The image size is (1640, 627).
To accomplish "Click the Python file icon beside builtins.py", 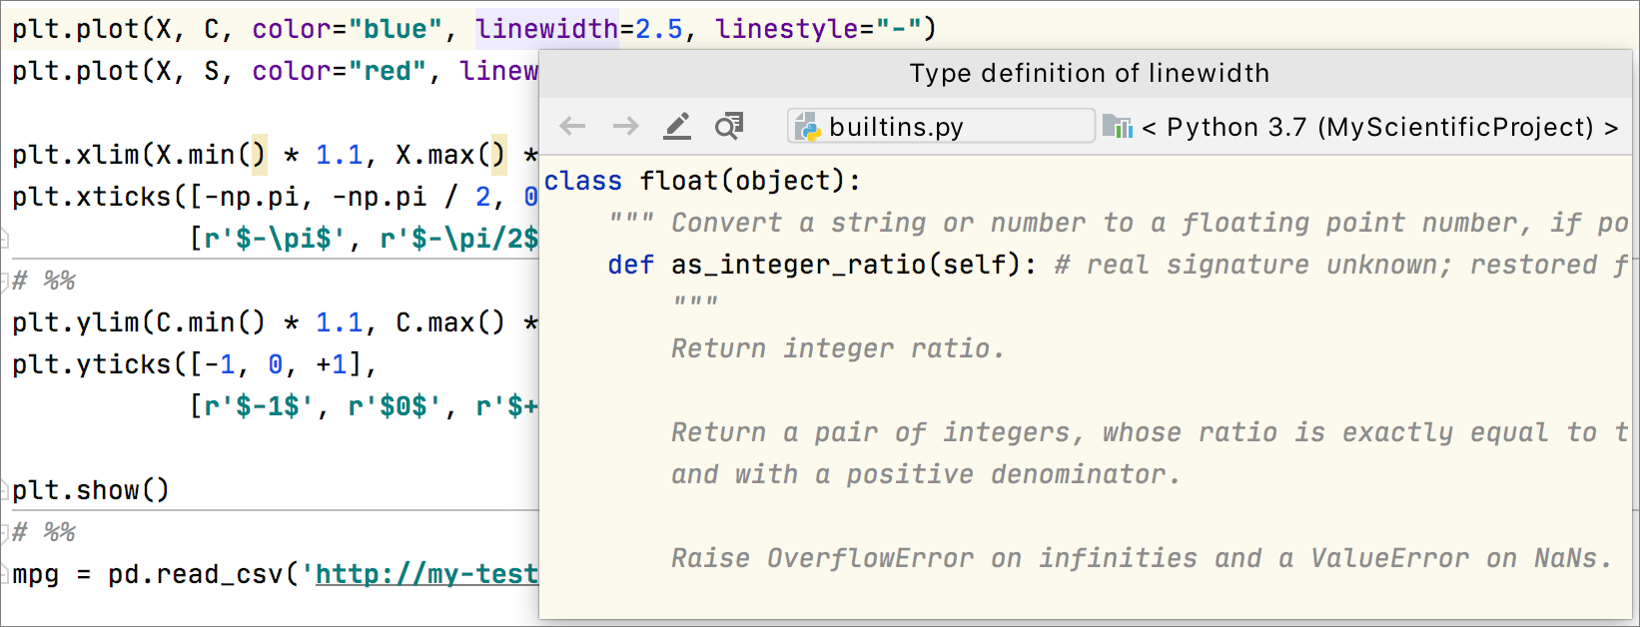I will coord(806,127).
